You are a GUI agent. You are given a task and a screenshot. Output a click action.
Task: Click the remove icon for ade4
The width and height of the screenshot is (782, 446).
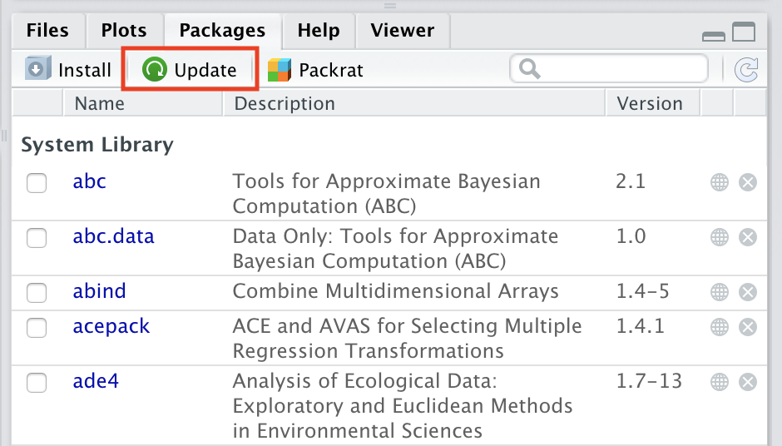[748, 382]
